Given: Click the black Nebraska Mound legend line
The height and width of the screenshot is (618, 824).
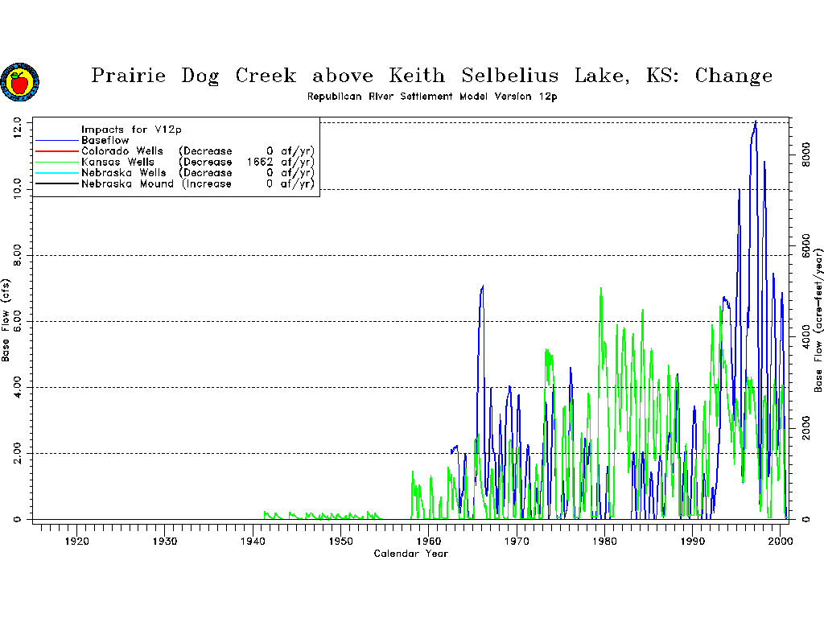Looking at the screenshot, I should tap(57, 184).
